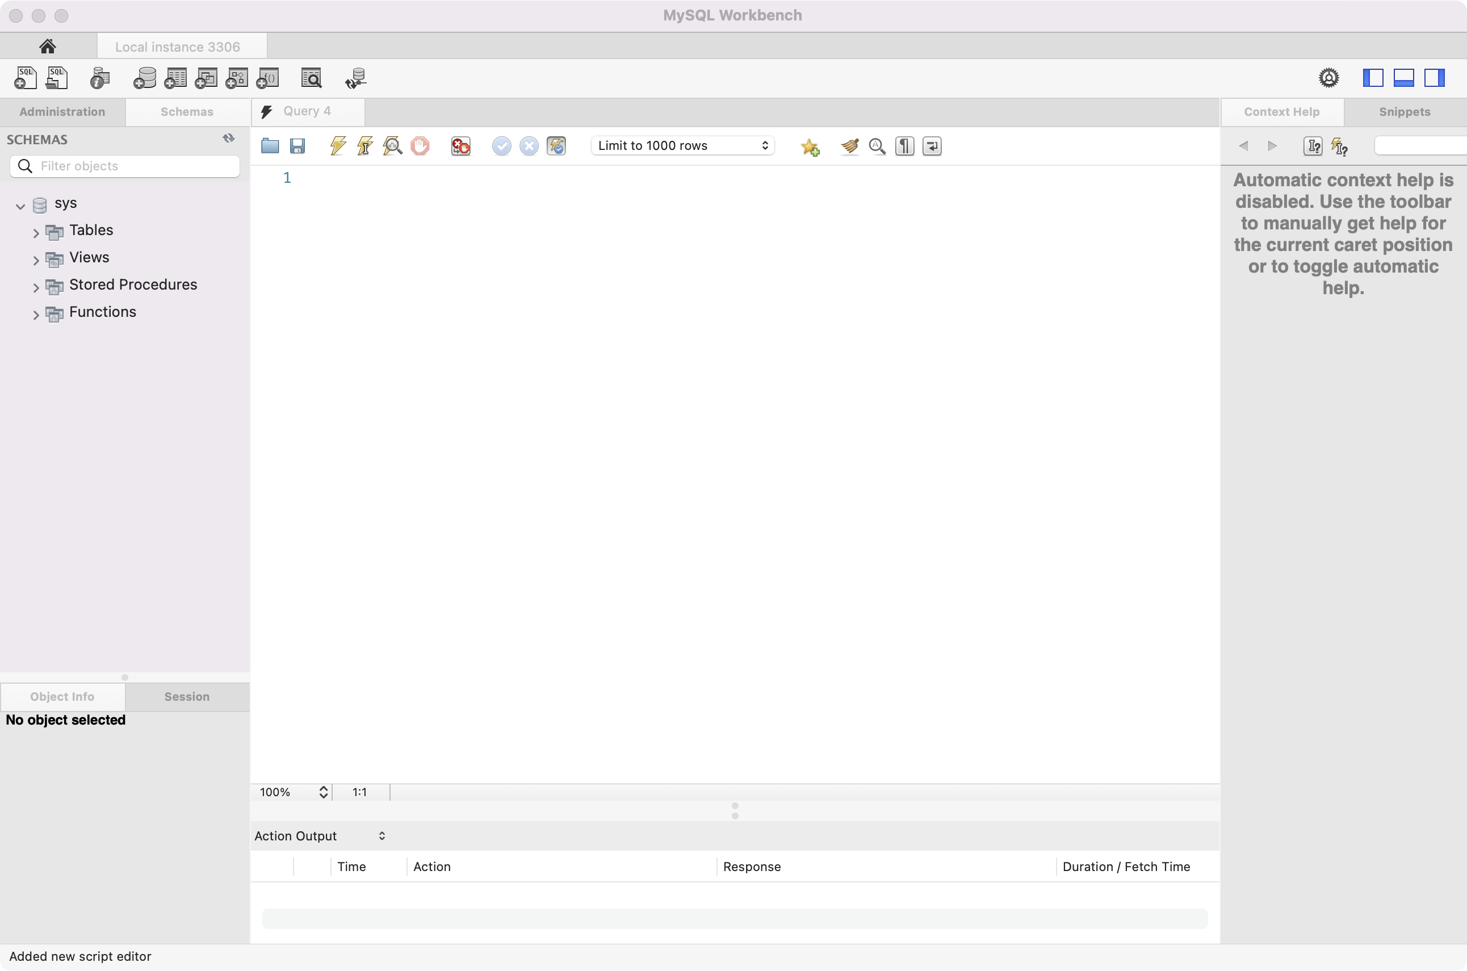The width and height of the screenshot is (1467, 971).
Task: Toggle the left sidebar panel visibility
Action: click(x=1373, y=78)
